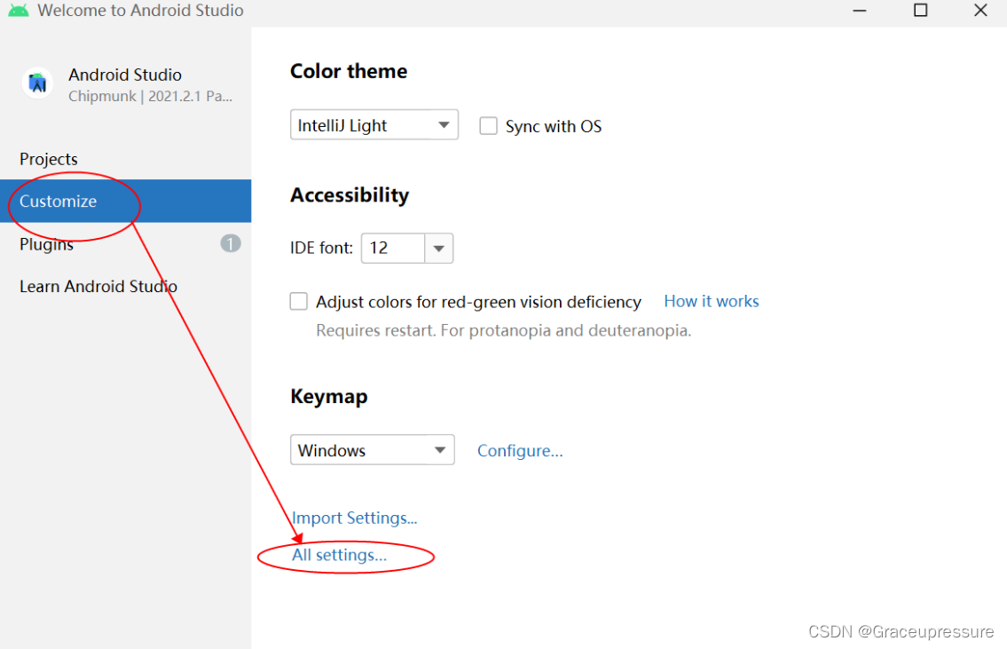Click the Chipmunk 2021.2.1 version text
This screenshot has width=1007, height=649.
tap(150, 97)
